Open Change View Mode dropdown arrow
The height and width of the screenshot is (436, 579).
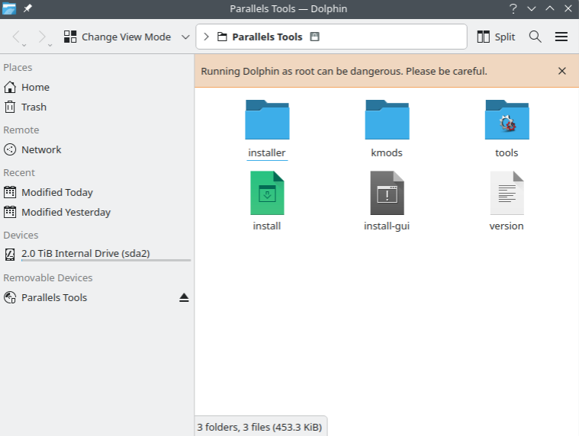185,37
